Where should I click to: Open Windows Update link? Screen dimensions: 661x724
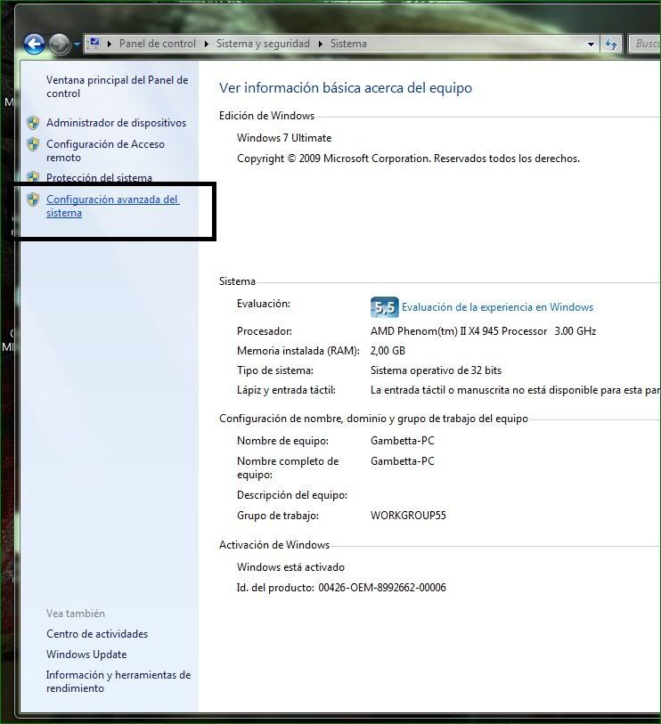pyautogui.click(x=86, y=655)
